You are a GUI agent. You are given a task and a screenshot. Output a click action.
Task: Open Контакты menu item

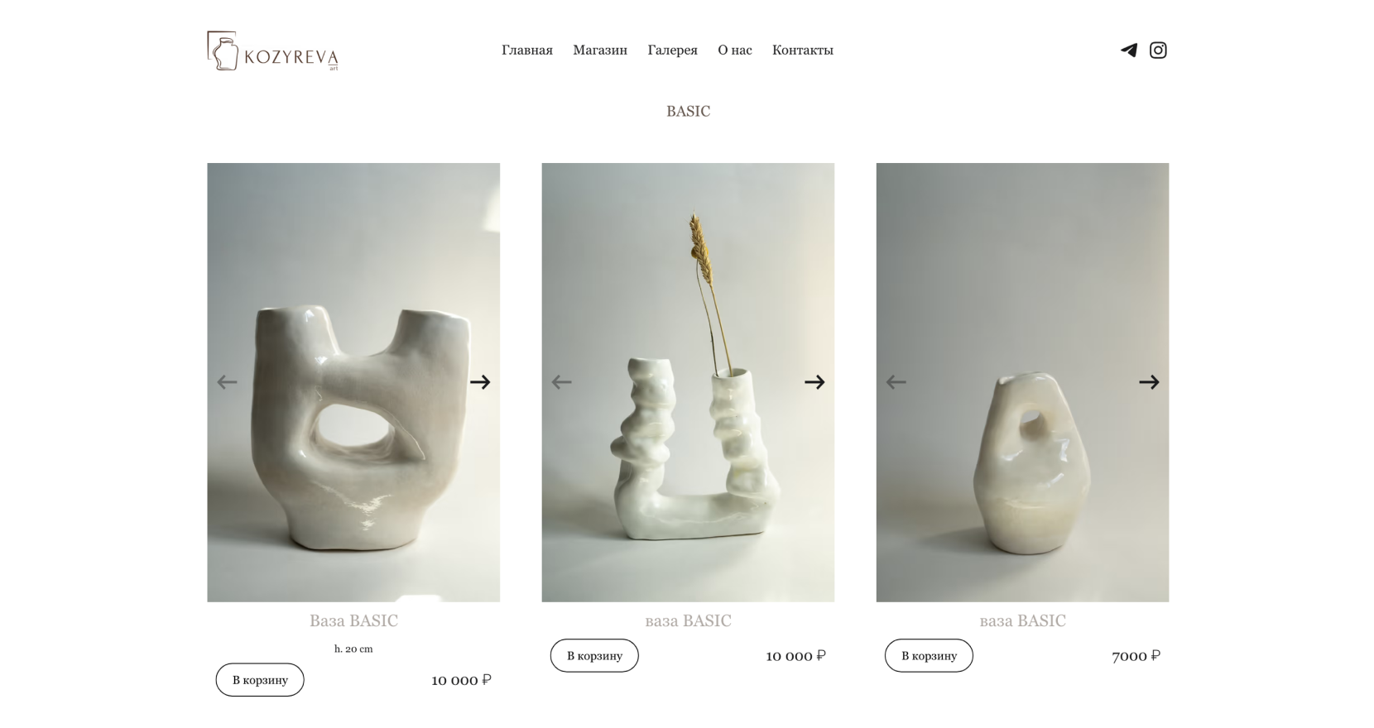(x=803, y=50)
